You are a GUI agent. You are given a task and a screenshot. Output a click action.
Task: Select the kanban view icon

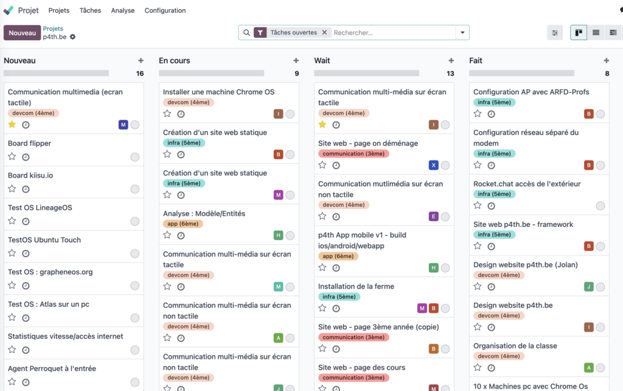pyautogui.click(x=579, y=33)
